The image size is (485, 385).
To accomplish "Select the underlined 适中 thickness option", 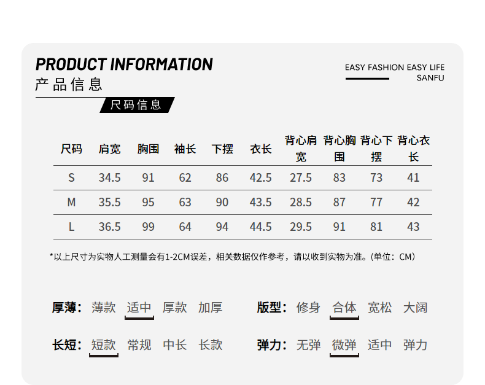I will point(139,308).
